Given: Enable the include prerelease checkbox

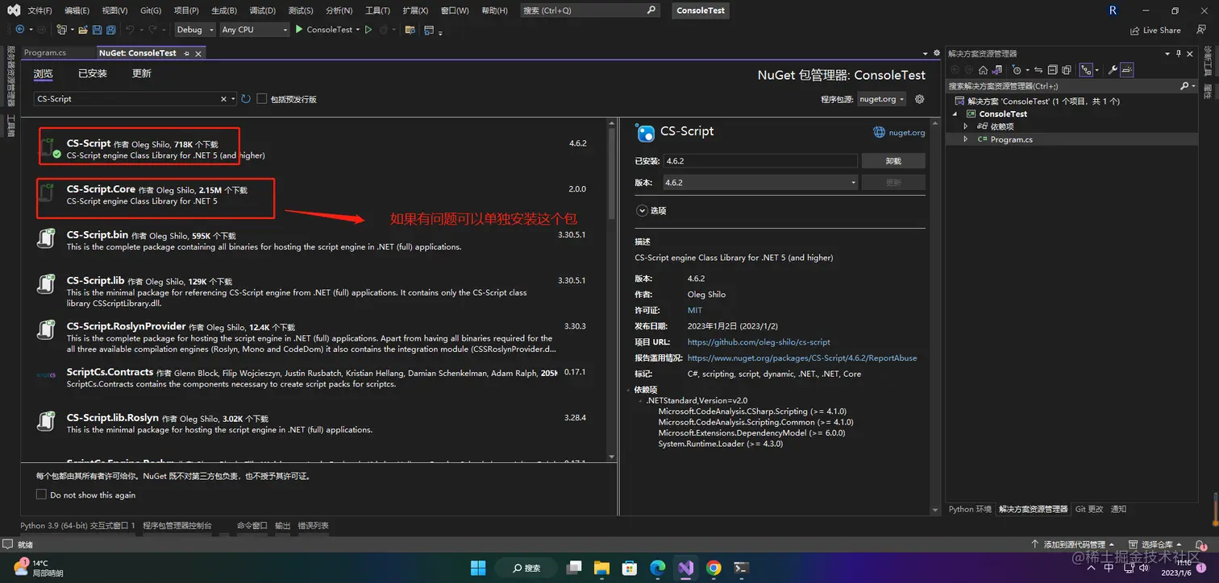Looking at the screenshot, I should (x=261, y=99).
